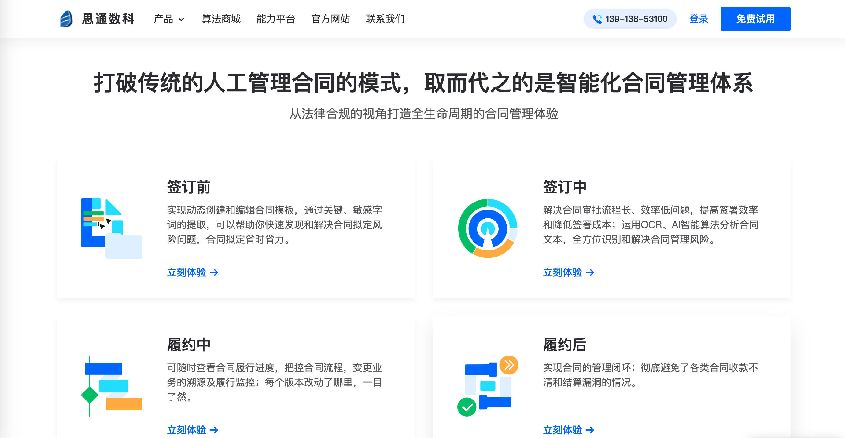The height and width of the screenshot is (438, 845).
Task: Expand the 产品 dropdown menu
Action: 169,19
